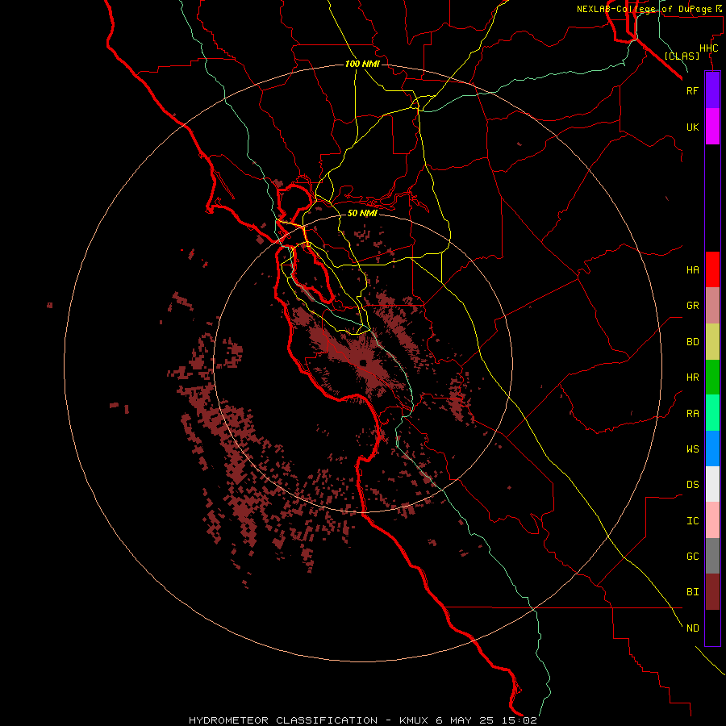
Task: Click the DS legend label
Action: point(692,485)
